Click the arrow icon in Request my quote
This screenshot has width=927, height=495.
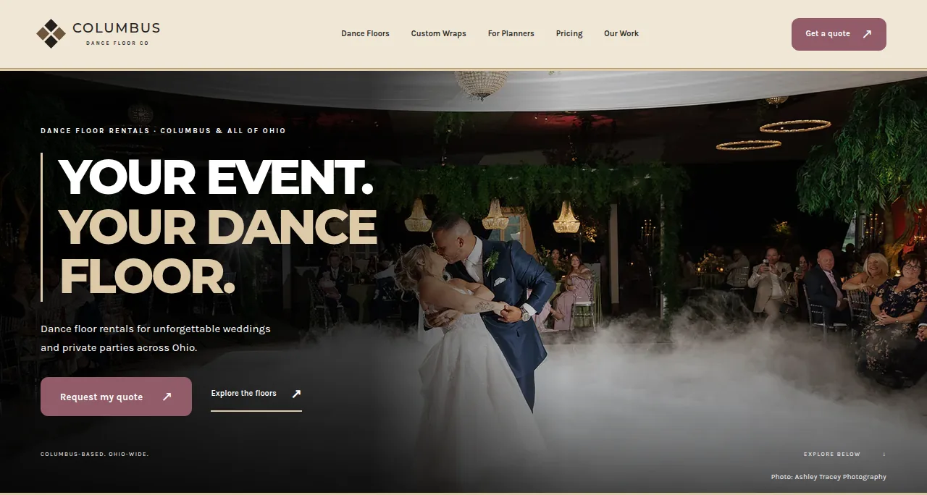point(167,397)
